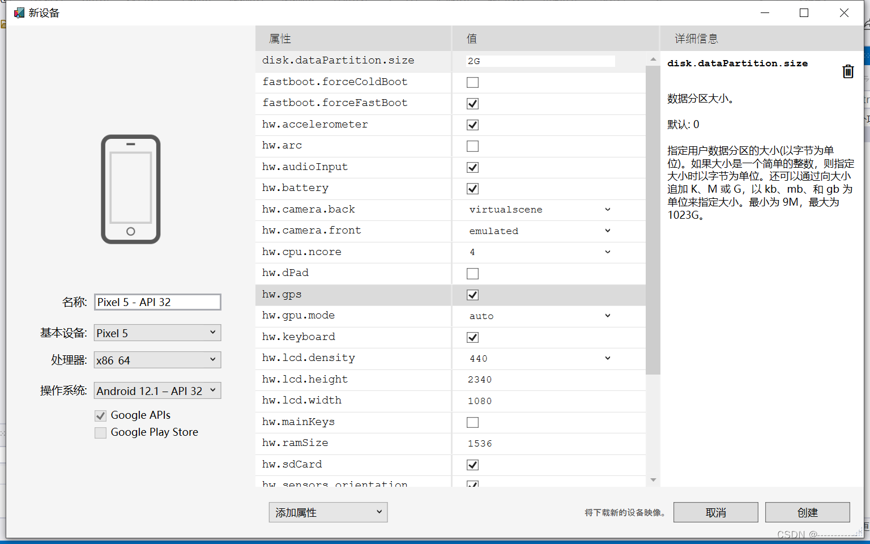Click the property list scrollbar thumb

(653, 220)
